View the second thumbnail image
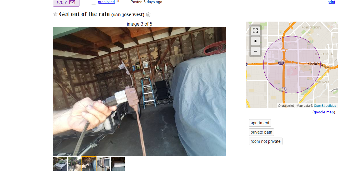This screenshot has width=364, height=175. click(75, 164)
